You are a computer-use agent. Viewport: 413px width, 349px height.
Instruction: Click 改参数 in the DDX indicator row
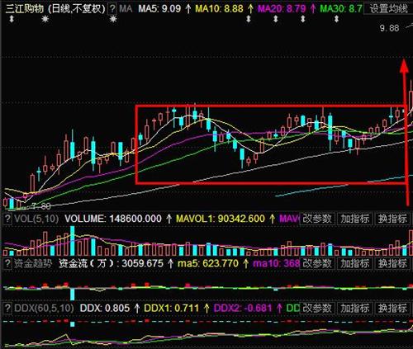point(317,308)
